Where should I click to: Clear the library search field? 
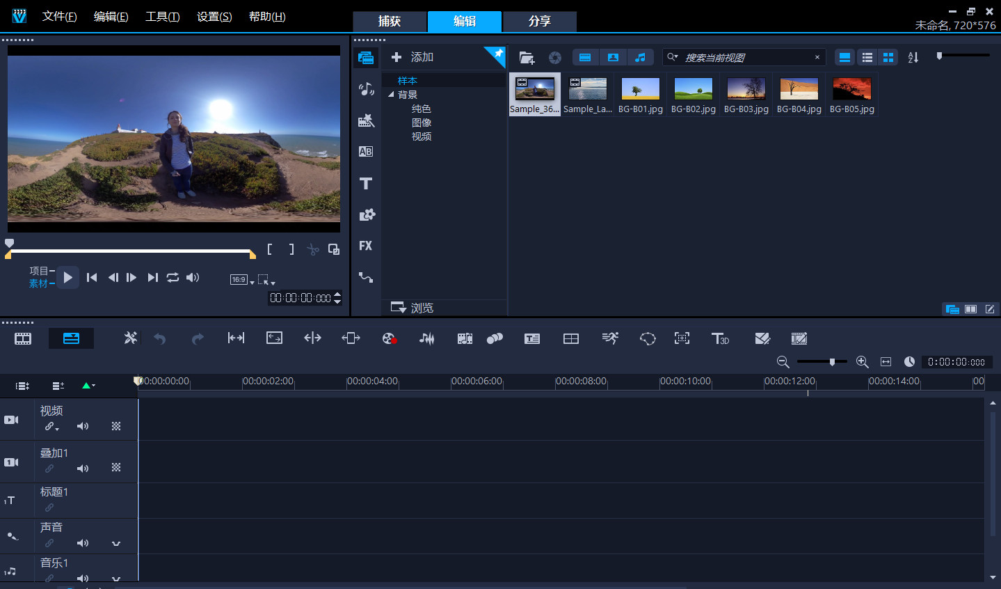point(817,57)
